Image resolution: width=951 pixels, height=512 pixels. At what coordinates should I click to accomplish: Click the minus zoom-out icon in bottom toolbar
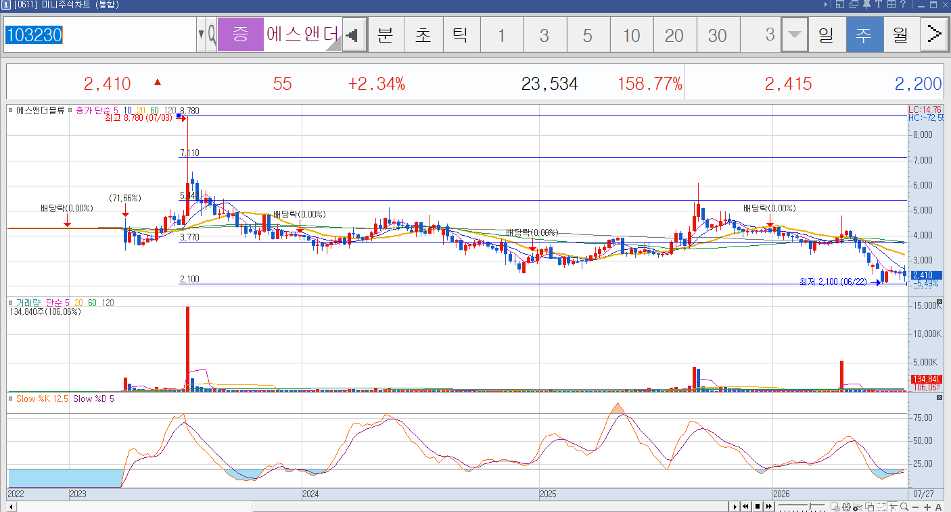click(x=915, y=507)
